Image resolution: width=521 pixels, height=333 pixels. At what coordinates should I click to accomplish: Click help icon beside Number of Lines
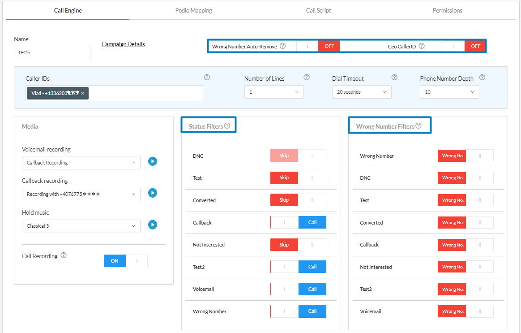[x=307, y=78]
